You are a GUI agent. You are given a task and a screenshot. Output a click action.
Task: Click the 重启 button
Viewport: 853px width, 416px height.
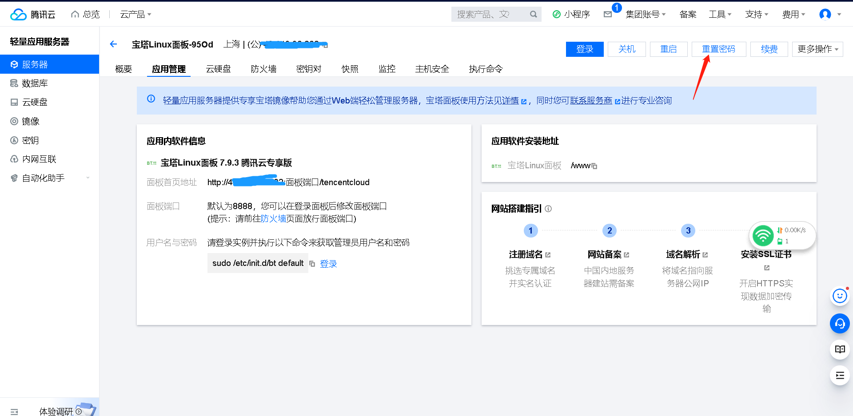669,49
